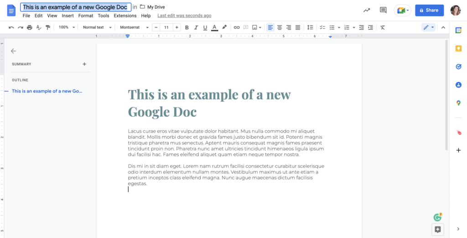Click the paint format roller icon
Viewport: 467px width, 238px height.
click(47, 27)
